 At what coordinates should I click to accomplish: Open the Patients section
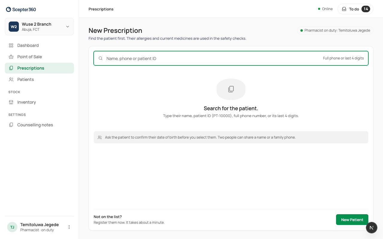click(39, 79)
